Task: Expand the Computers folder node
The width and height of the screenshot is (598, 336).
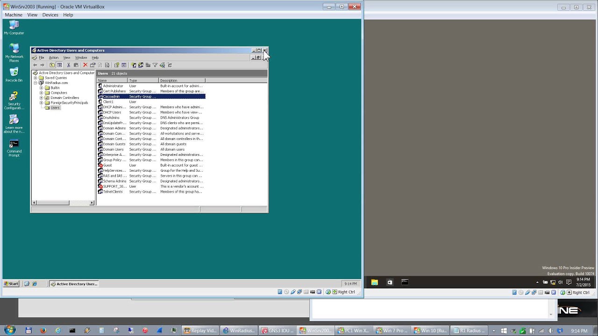Action: coord(41,93)
